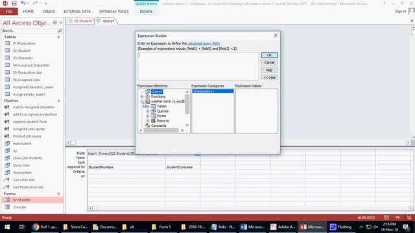Open the EXTERNAL DATA ribbon tab
The height and width of the screenshot is (233, 415).
click(77, 12)
